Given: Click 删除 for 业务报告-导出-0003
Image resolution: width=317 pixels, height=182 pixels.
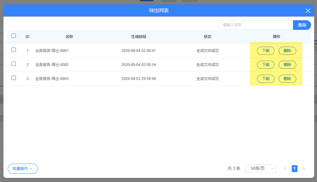Looking at the screenshot, I should 287,78.
